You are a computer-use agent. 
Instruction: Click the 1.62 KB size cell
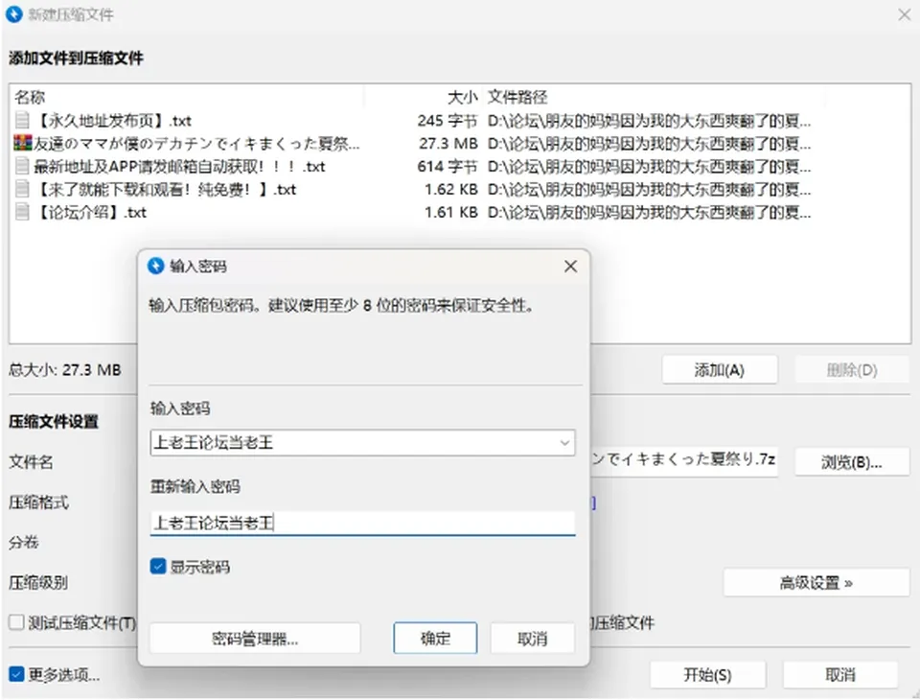451,189
